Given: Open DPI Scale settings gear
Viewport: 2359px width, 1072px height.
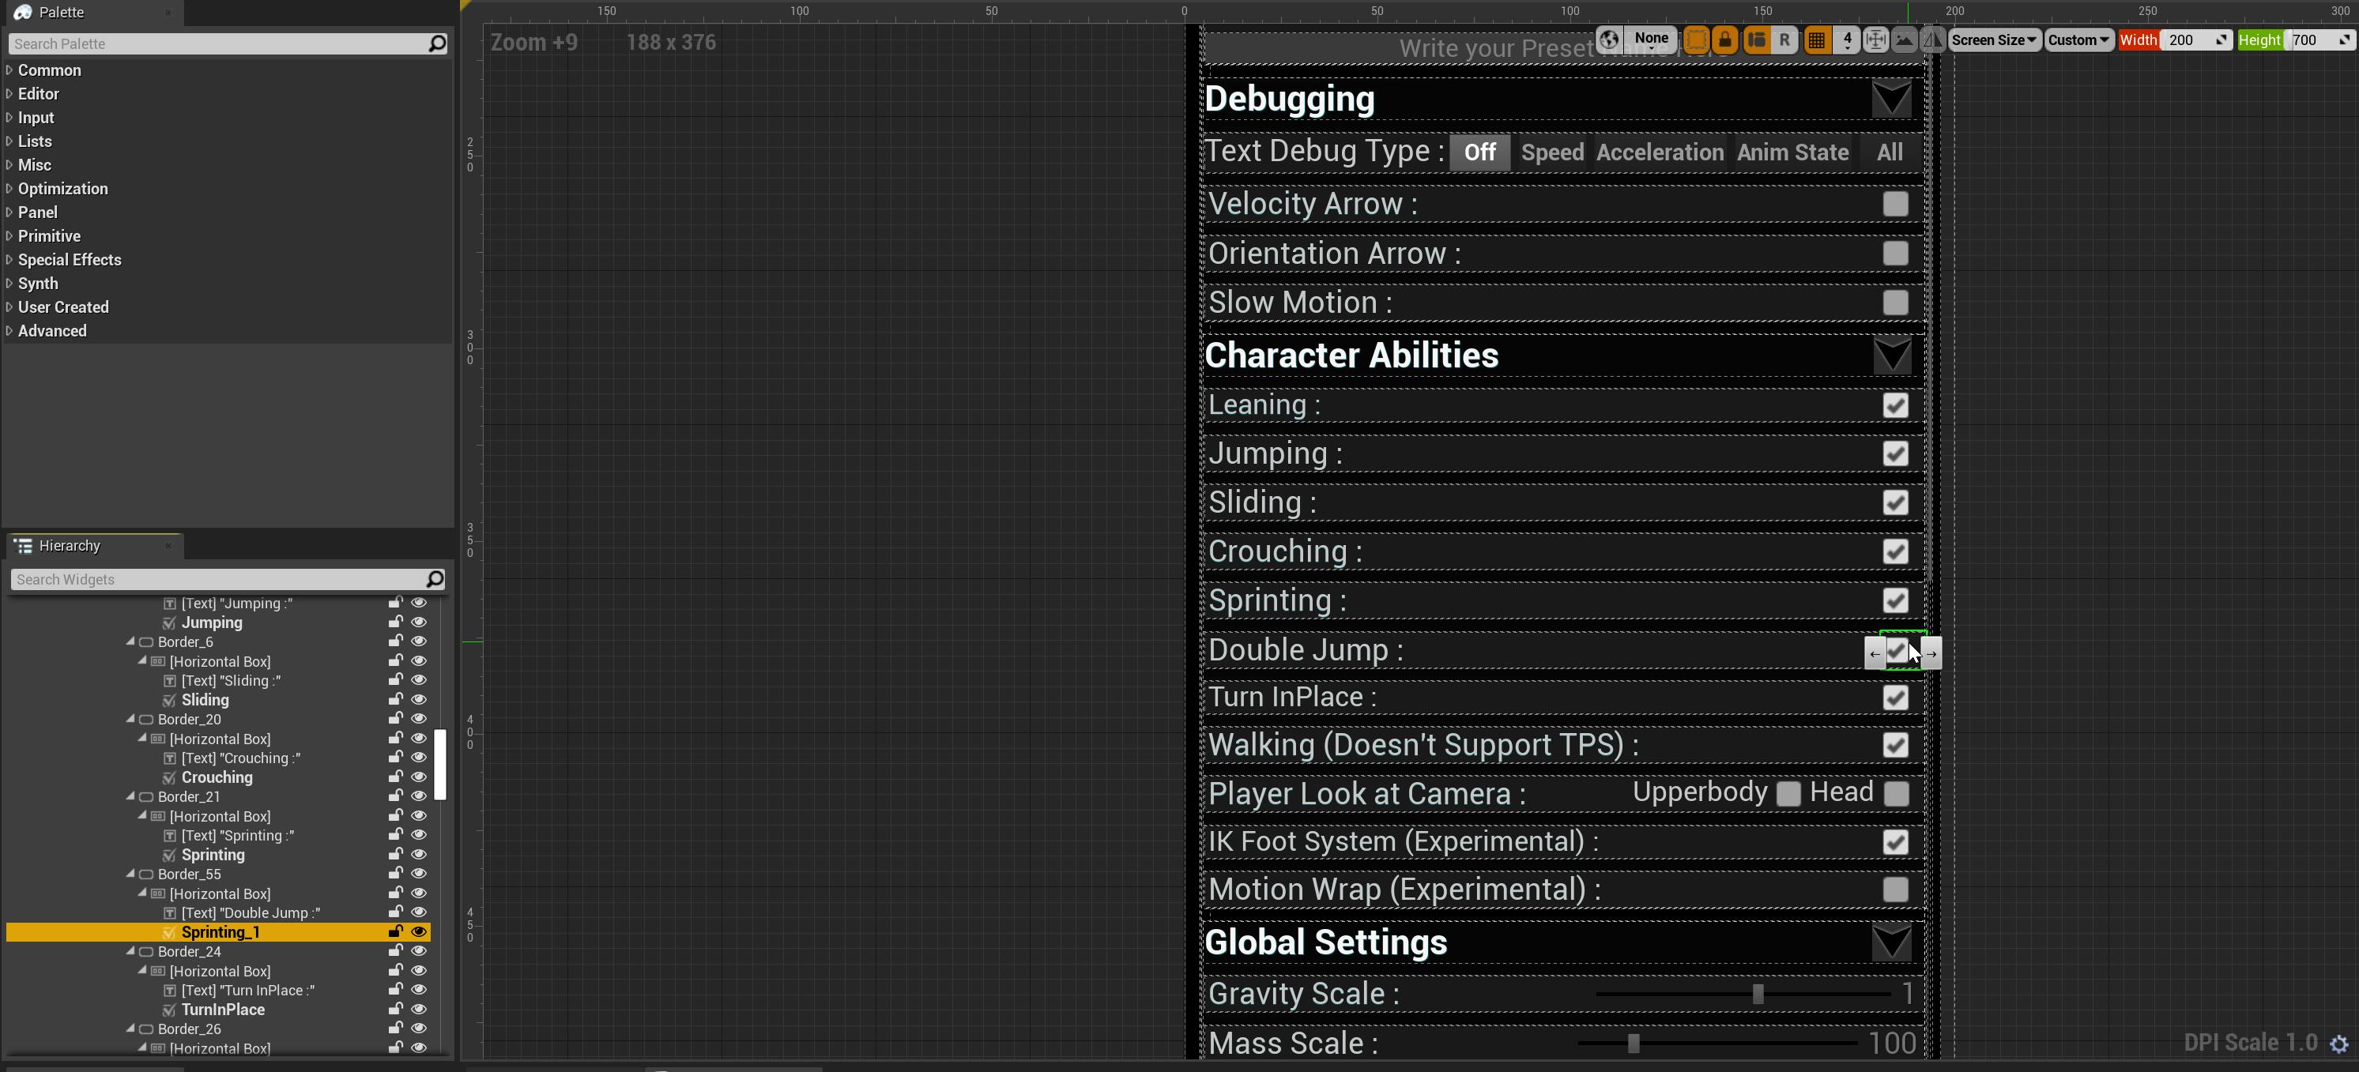Looking at the screenshot, I should (2339, 1044).
